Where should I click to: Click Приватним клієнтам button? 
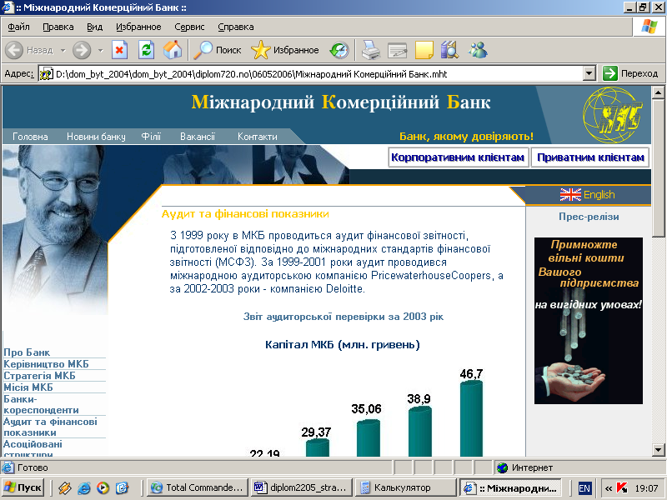point(590,157)
